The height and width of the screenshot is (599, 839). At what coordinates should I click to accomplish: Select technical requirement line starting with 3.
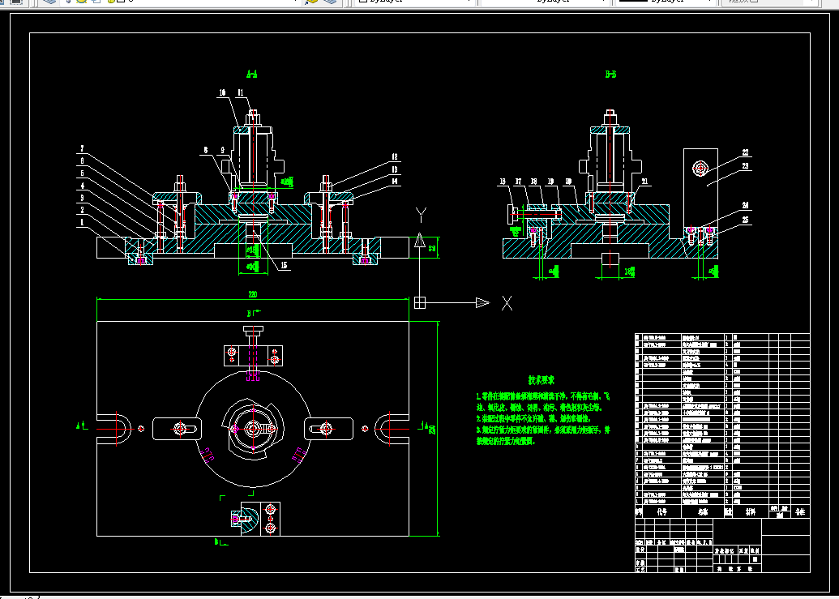(543, 430)
